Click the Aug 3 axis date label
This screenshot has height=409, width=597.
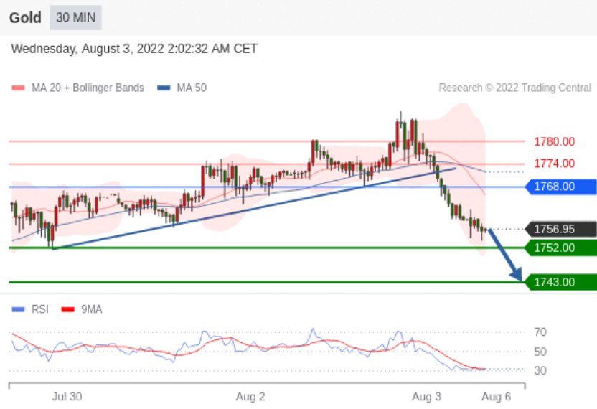(x=426, y=397)
